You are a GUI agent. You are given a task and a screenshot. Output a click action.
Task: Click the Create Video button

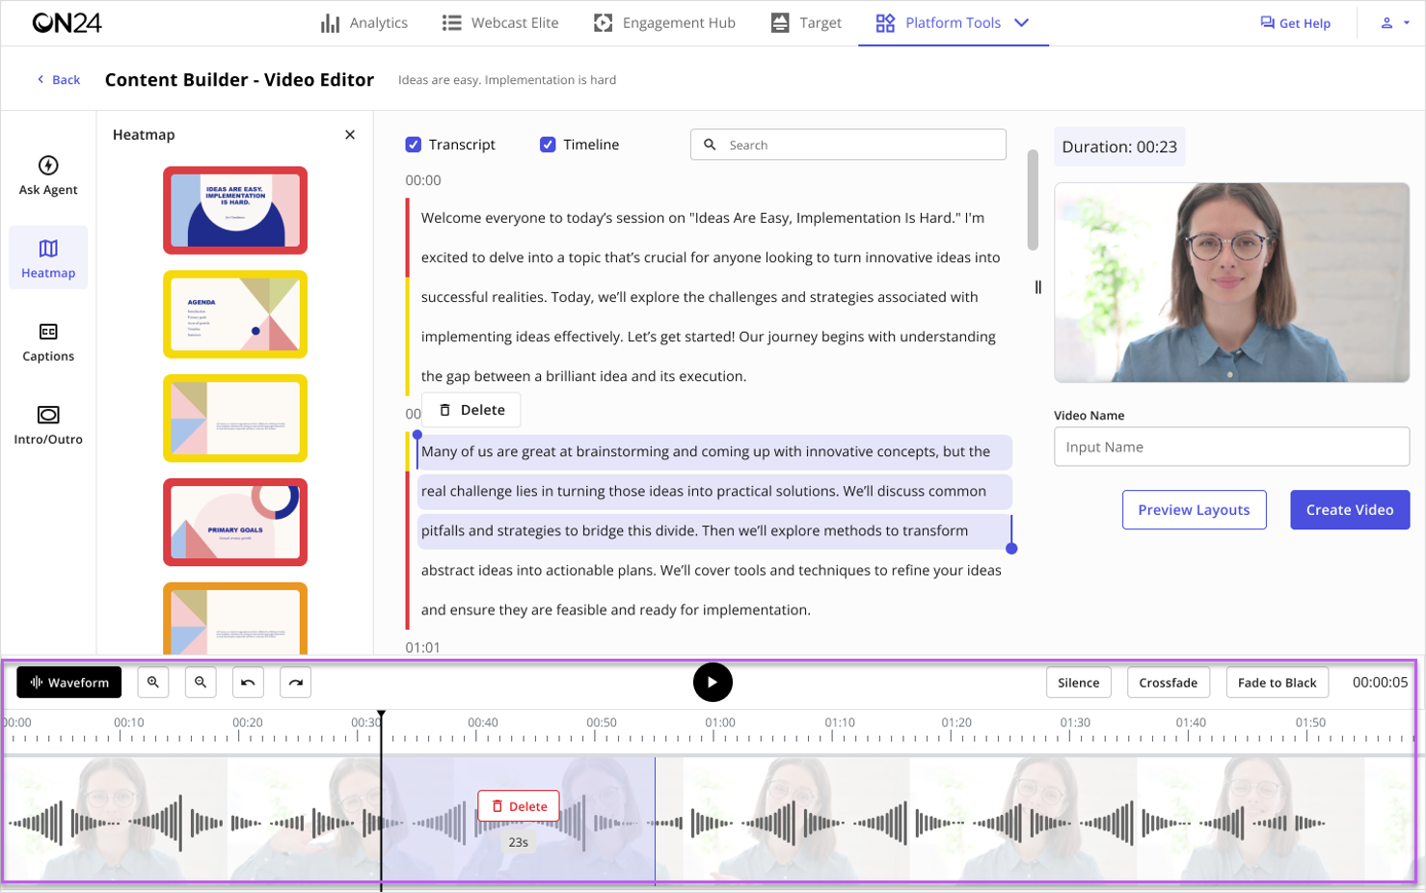point(1350,510)
